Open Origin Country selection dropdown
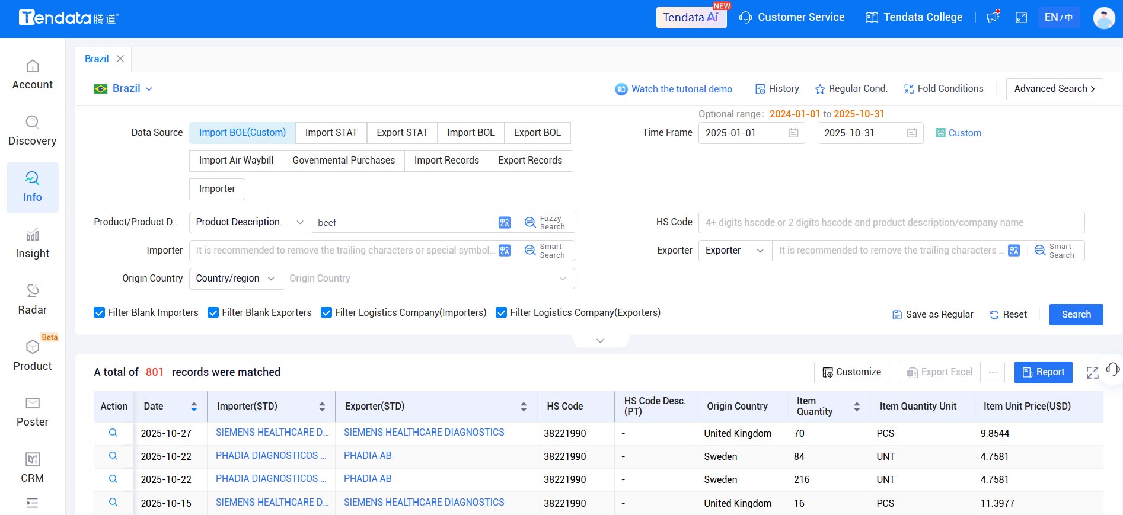1123x515 pixels. [429, 279]
